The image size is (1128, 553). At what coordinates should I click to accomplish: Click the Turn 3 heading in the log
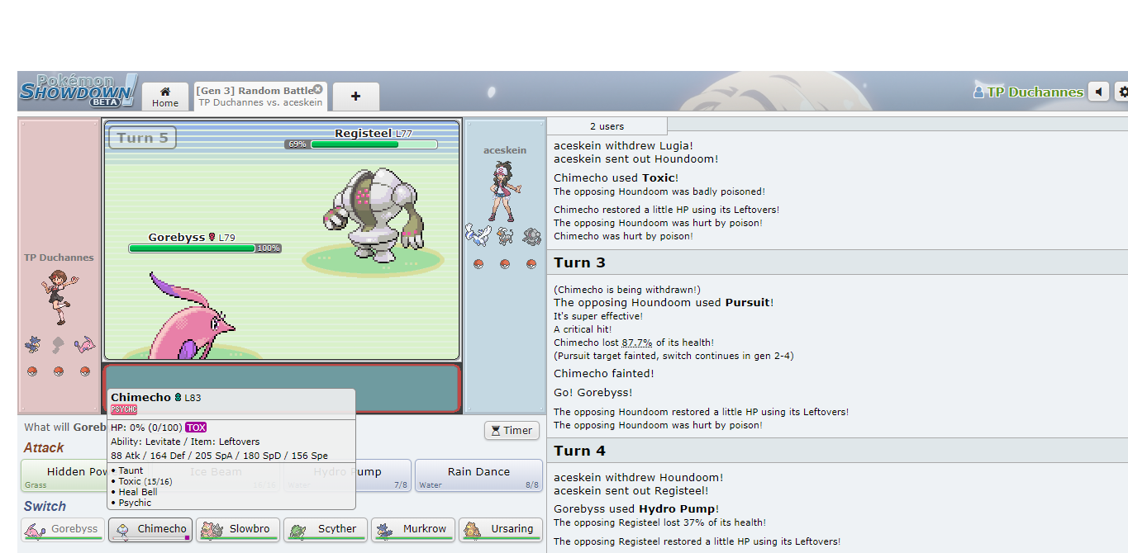coord(579,262)
